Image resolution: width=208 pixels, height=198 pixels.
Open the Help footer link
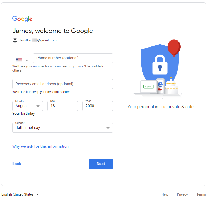point(165,194)
